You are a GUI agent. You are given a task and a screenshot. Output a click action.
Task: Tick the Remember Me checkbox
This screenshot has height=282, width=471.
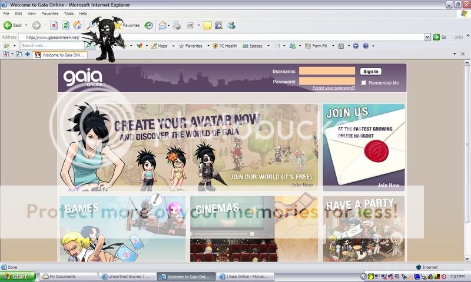363,83
